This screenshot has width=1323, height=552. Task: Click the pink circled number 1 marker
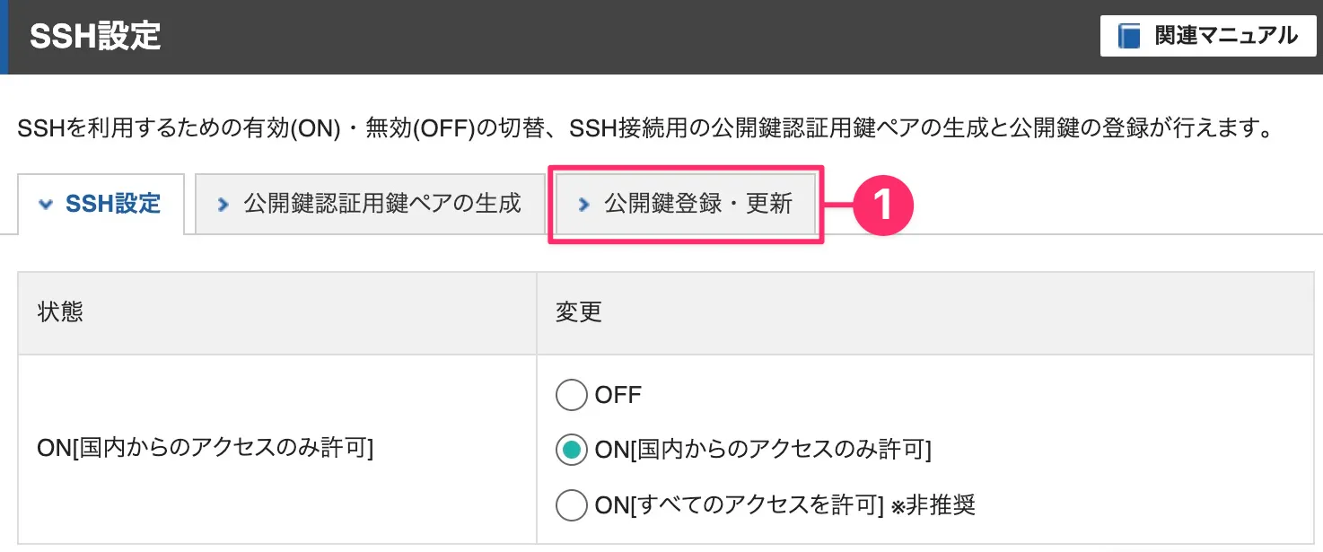tap(882, 205)
